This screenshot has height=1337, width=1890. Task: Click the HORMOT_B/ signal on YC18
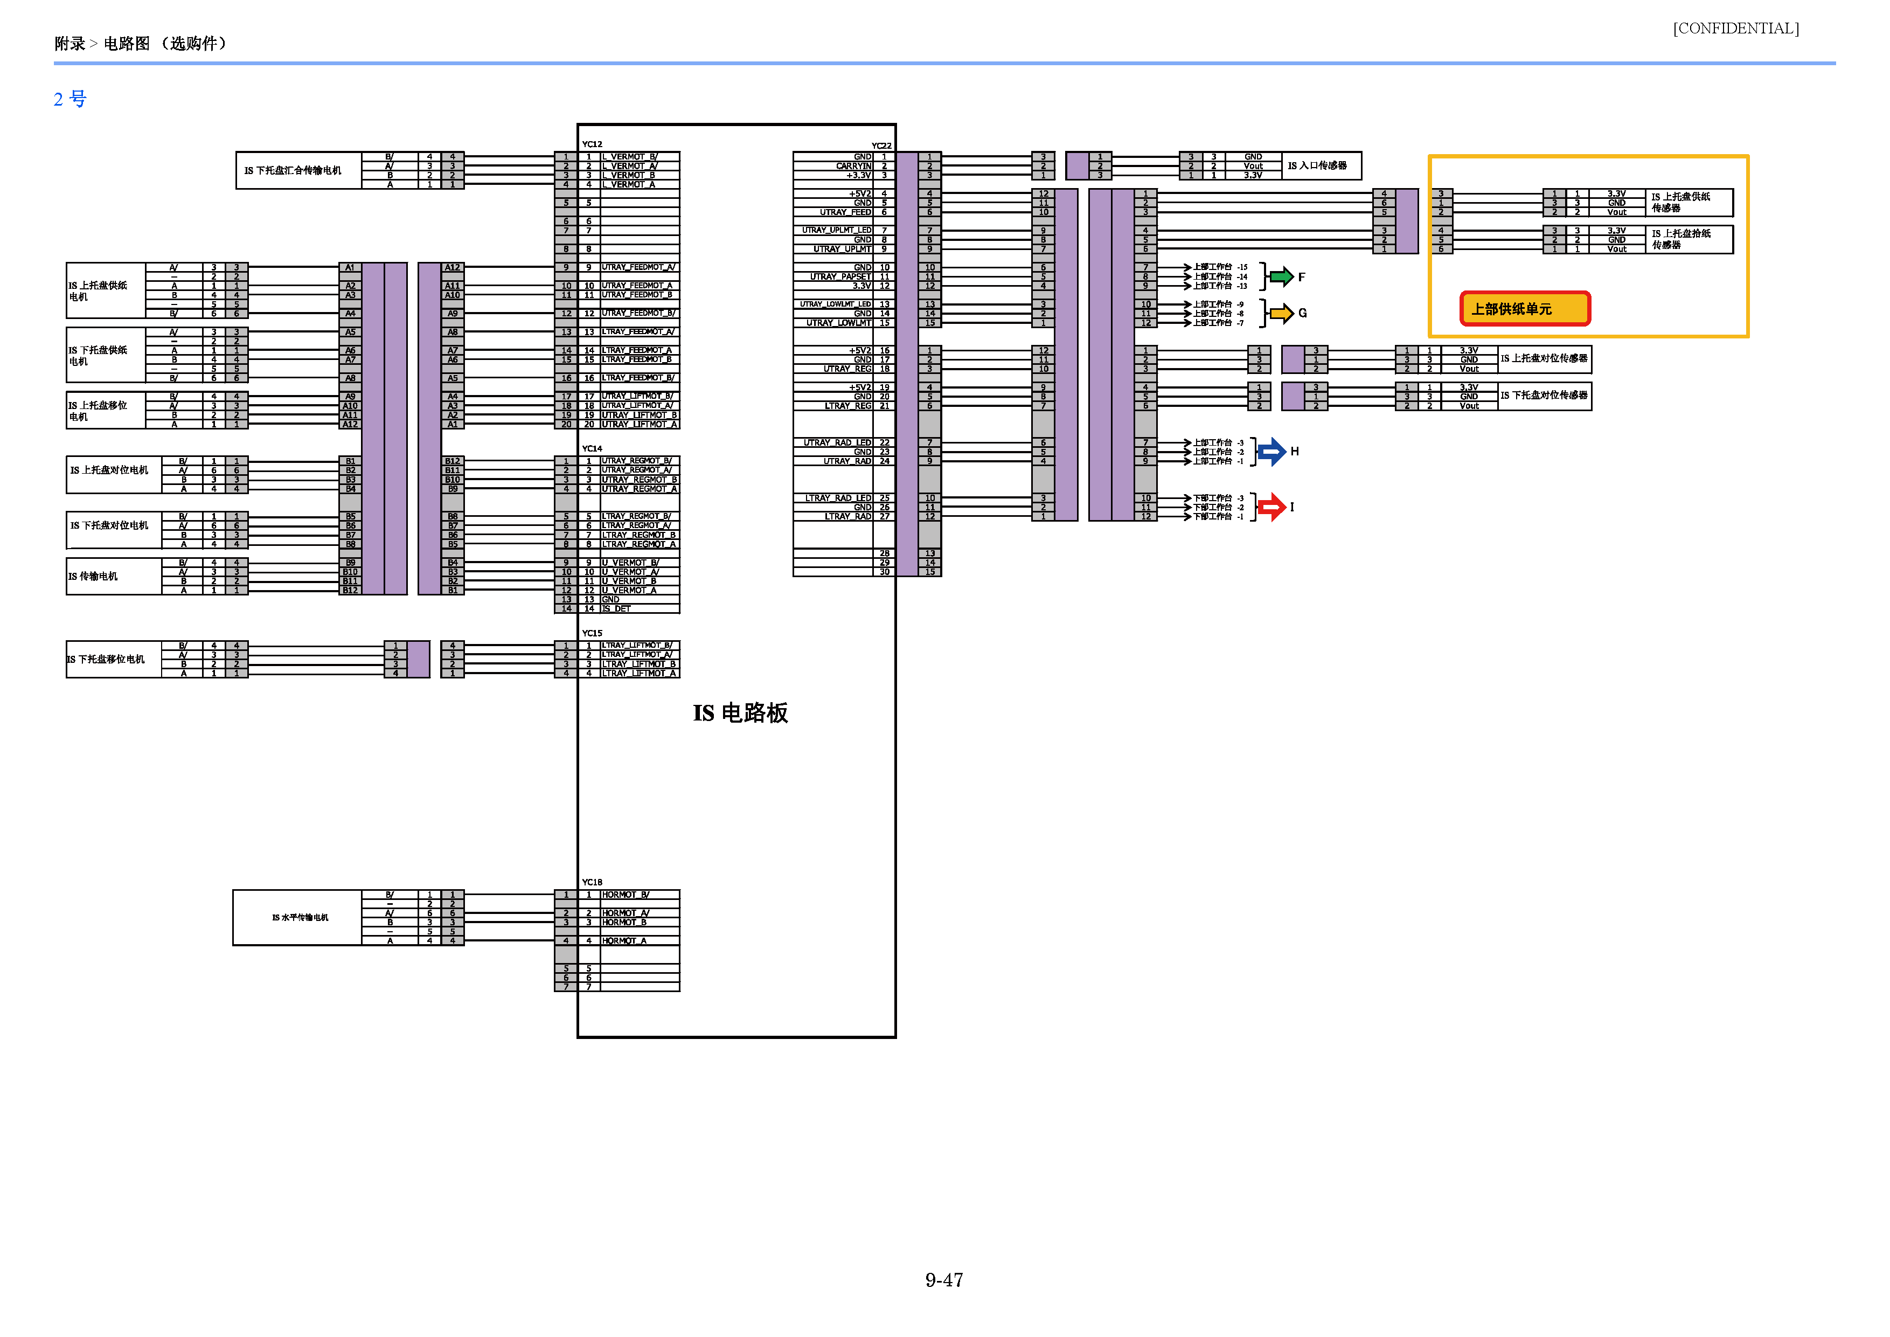(x=626, y=895)
